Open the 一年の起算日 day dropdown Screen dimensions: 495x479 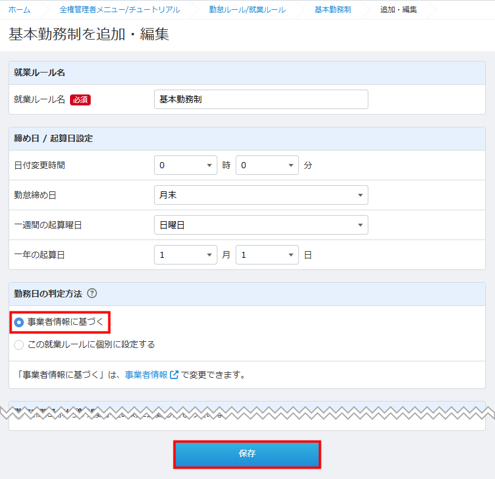tap(267, 255)
